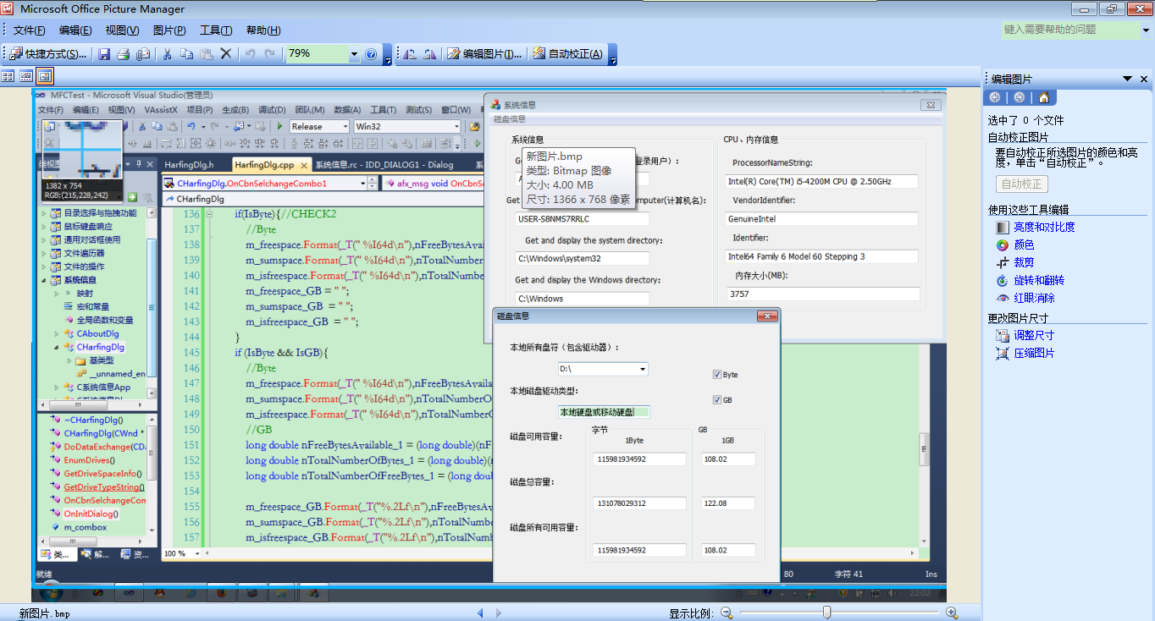1155x621 pixels.
Task: Open 亮度和对比度 editing tool
Action: tap(1036, 227)
